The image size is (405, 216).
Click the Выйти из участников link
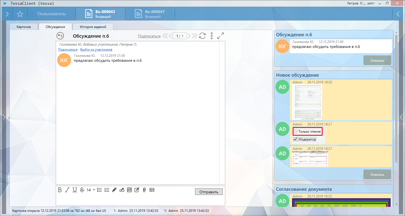[x=96, y=50]
